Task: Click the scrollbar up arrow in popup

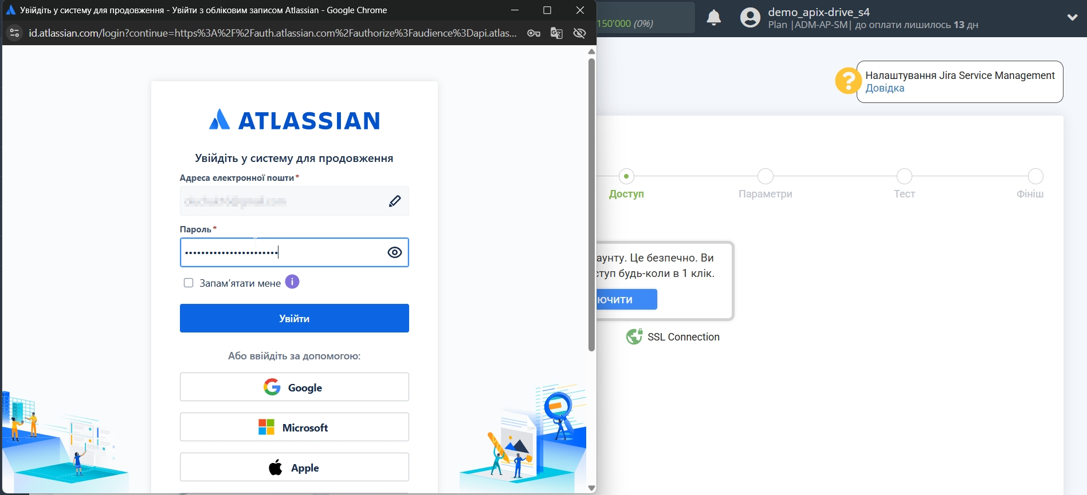Action: click(591, 52)
